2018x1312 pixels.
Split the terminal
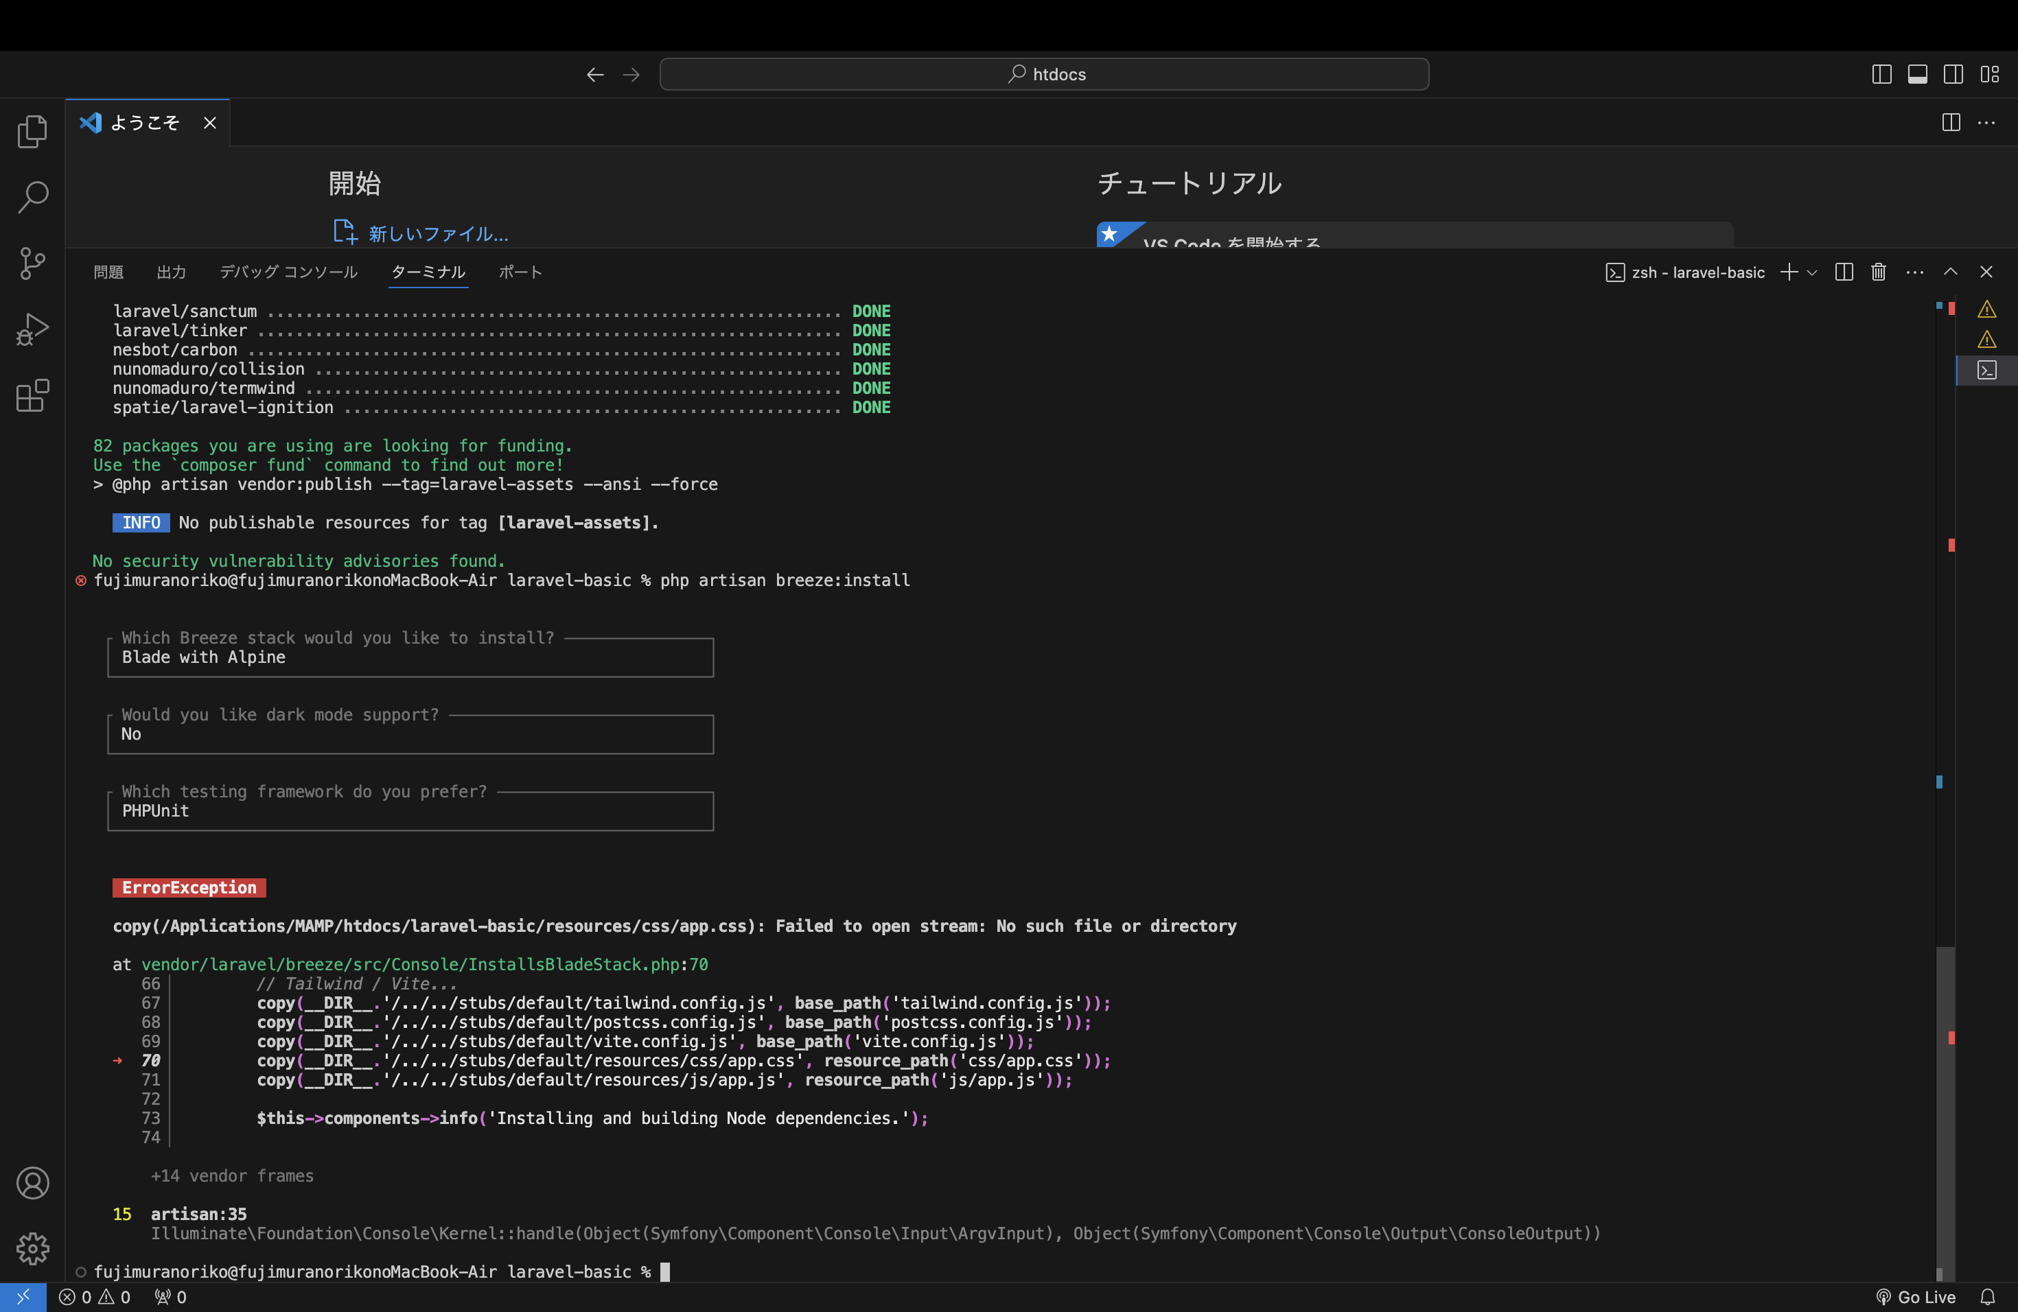click(1844, 272)
